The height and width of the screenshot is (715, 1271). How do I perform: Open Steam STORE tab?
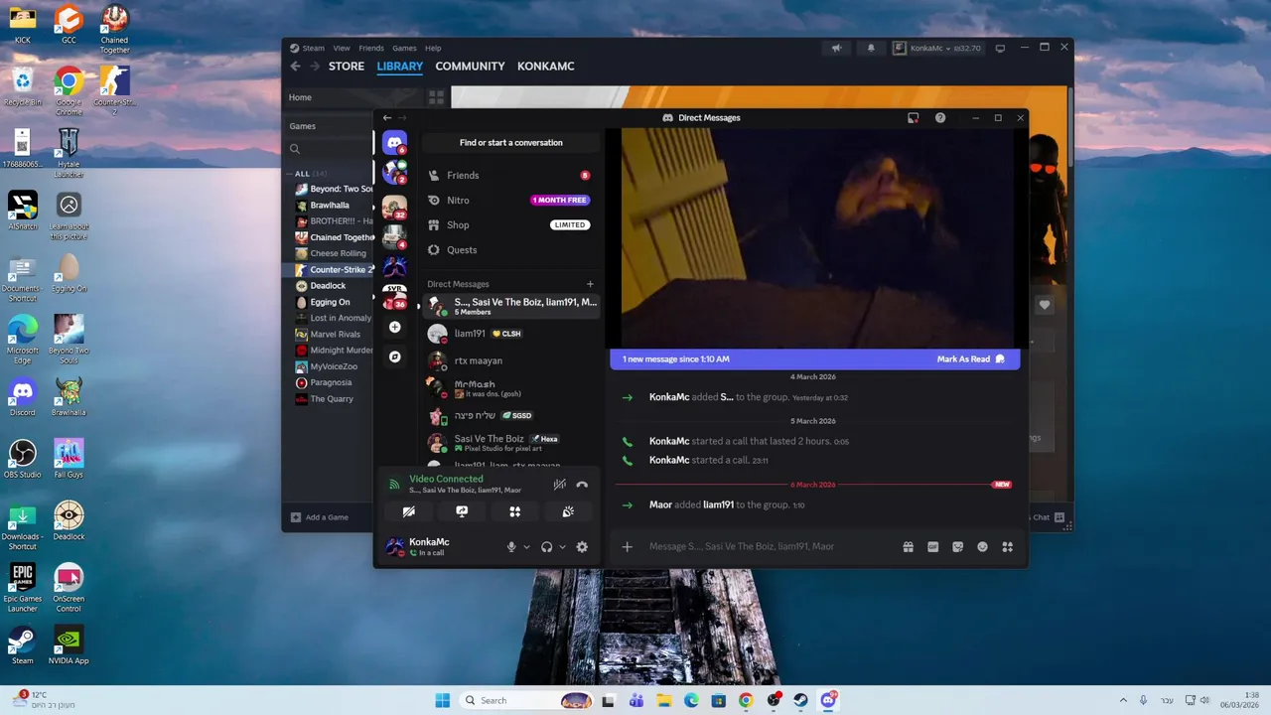[347, 67]
